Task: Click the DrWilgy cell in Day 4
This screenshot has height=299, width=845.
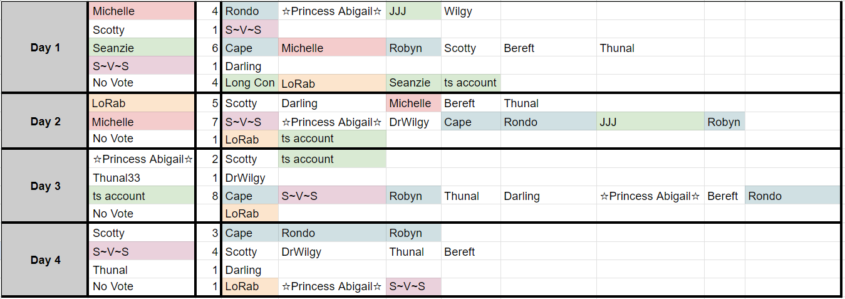Action: click(x=332, y=251)
